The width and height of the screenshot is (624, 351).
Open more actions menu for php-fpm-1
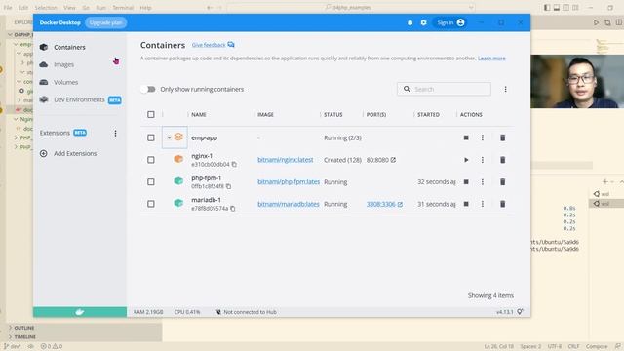coord(483,182)
